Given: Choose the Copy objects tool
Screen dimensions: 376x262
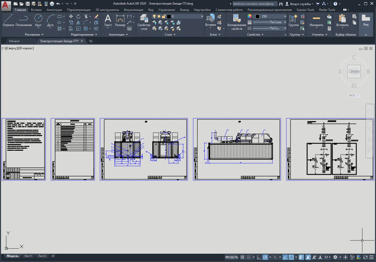Looking at the screenshot, I should [x=71, y=22].
